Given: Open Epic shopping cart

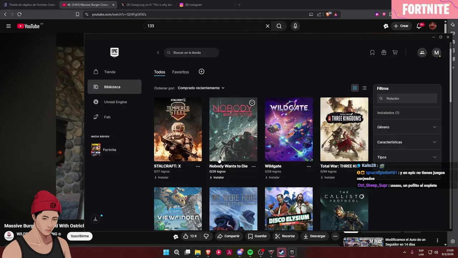Looking at the screenshot, I should click(395, 53).
